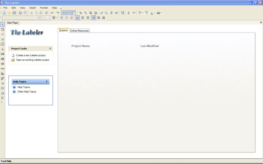Click Open an existing Labeler project
The height and width of the screenshot is (164, 263).
point(33,60)
